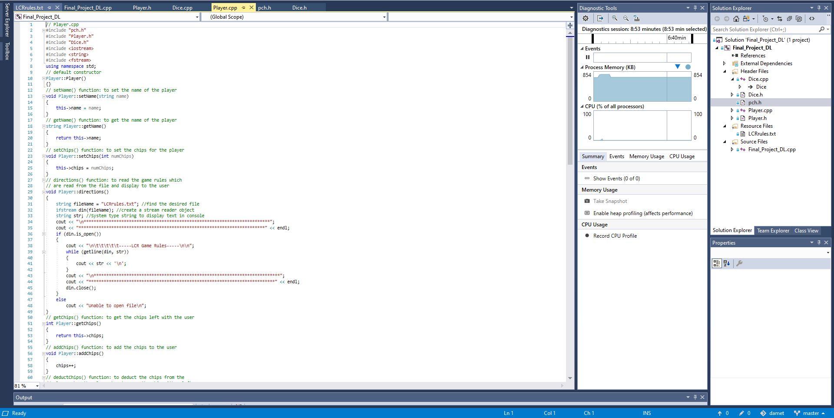Image resolution: width=834 pixels, height=418 pixels.
Task: Collapse the code region at line 29 directions()
Action: pyautogui.click(x=43, y=192)
